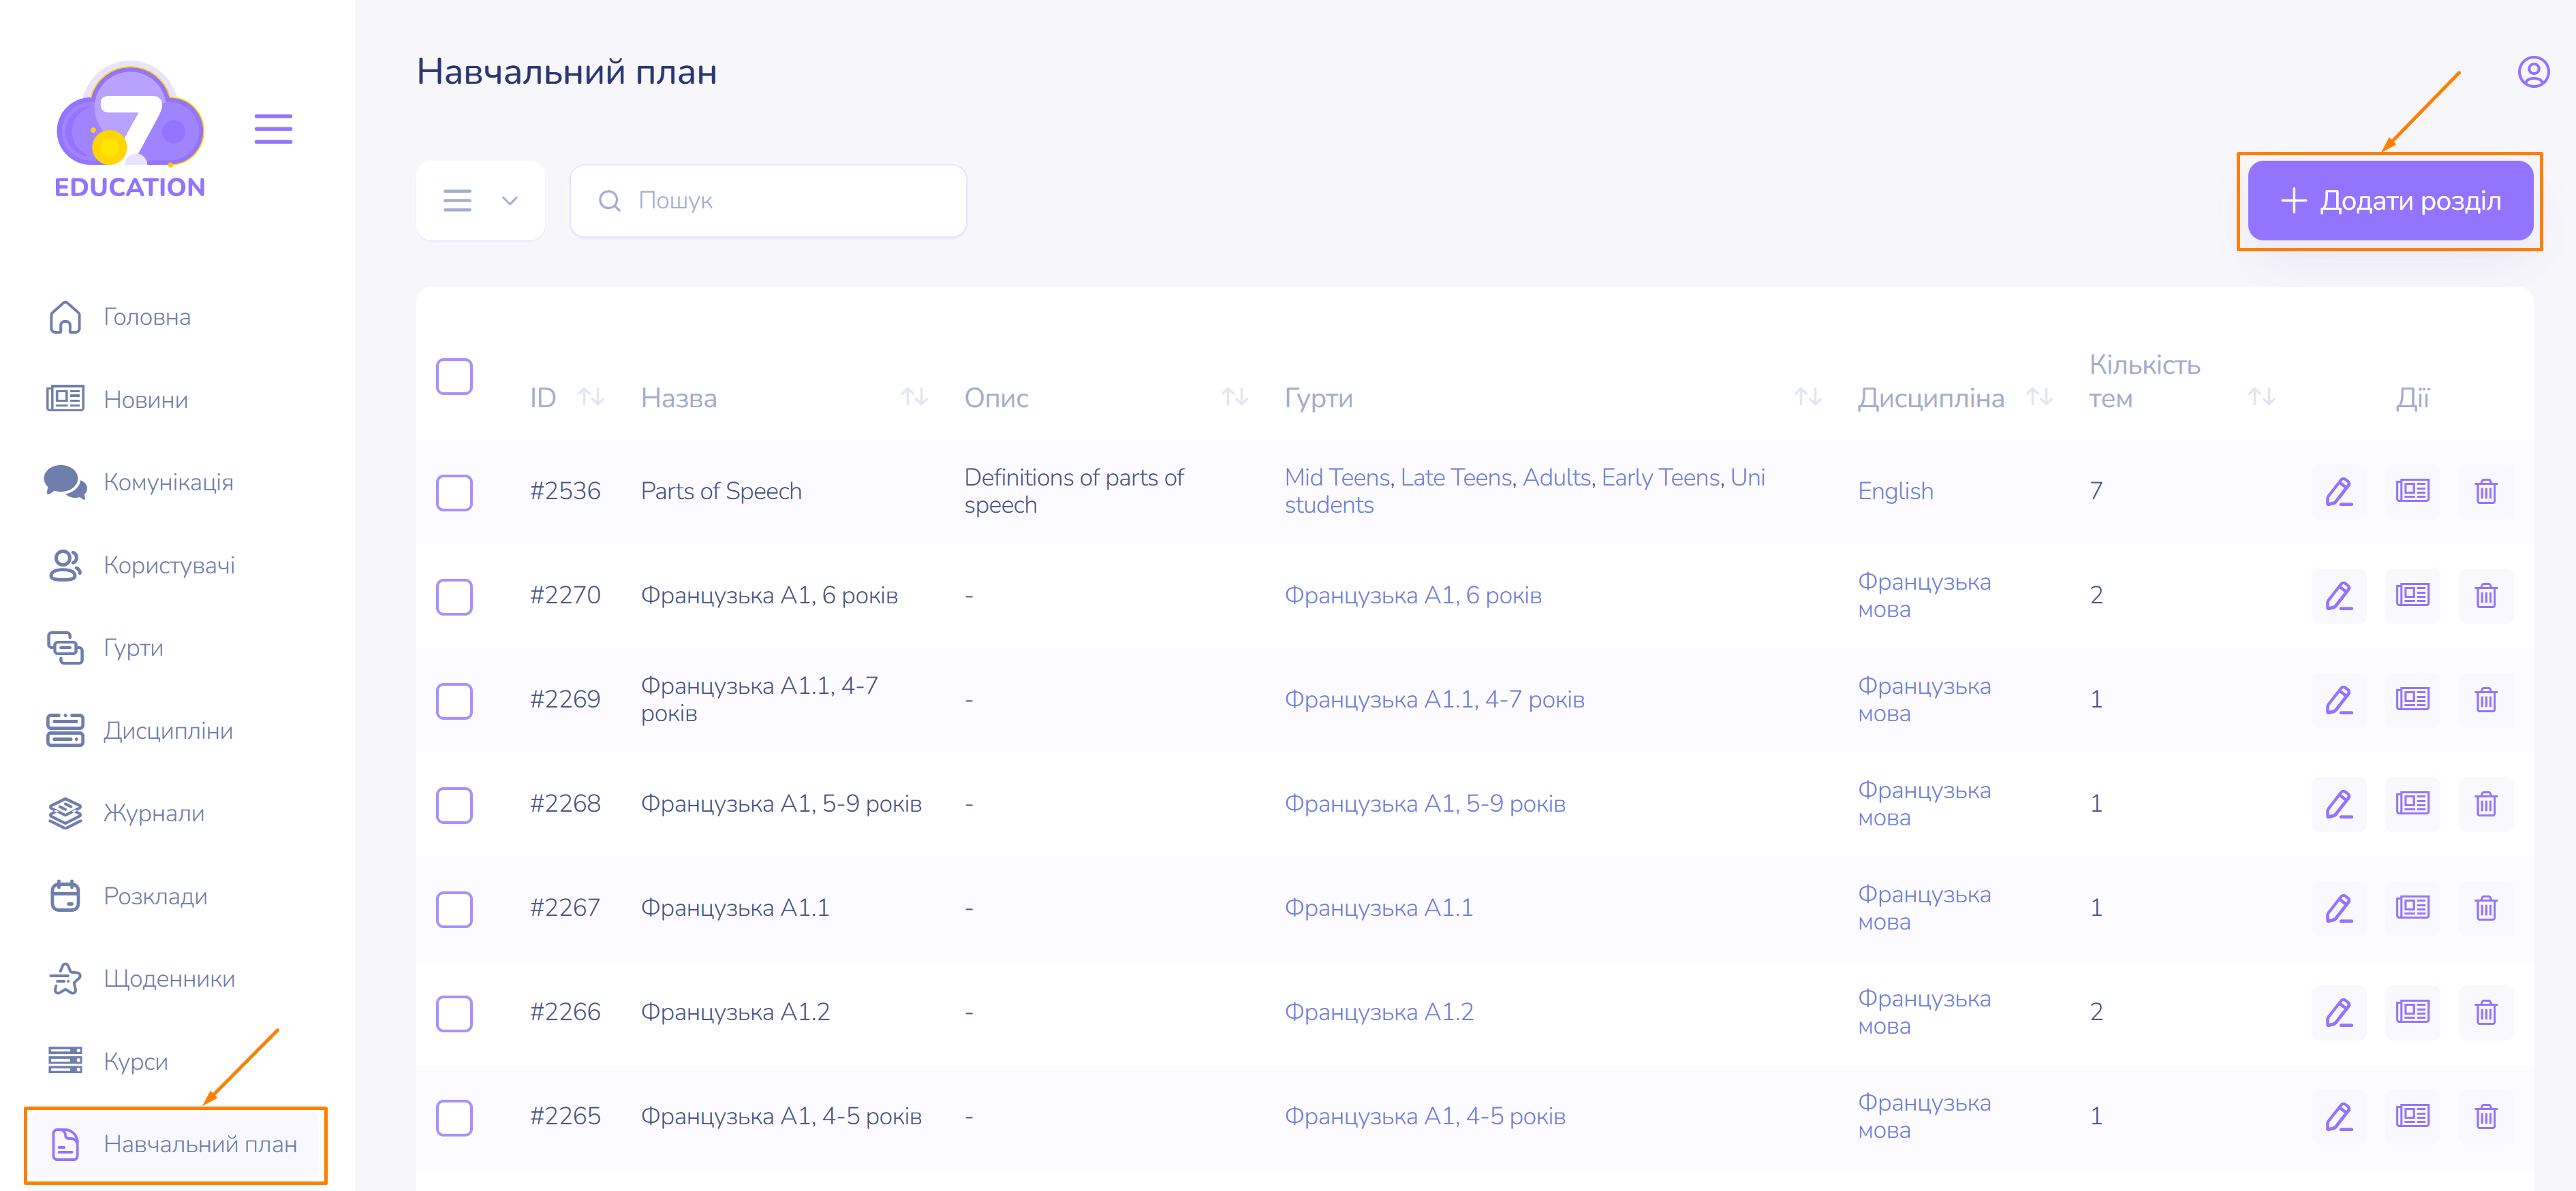Image resolution: width=2576 pixels, height=1191 pixels.
Task: Open Французька мова discipline link in row #2270
Action: (1924, 595)
